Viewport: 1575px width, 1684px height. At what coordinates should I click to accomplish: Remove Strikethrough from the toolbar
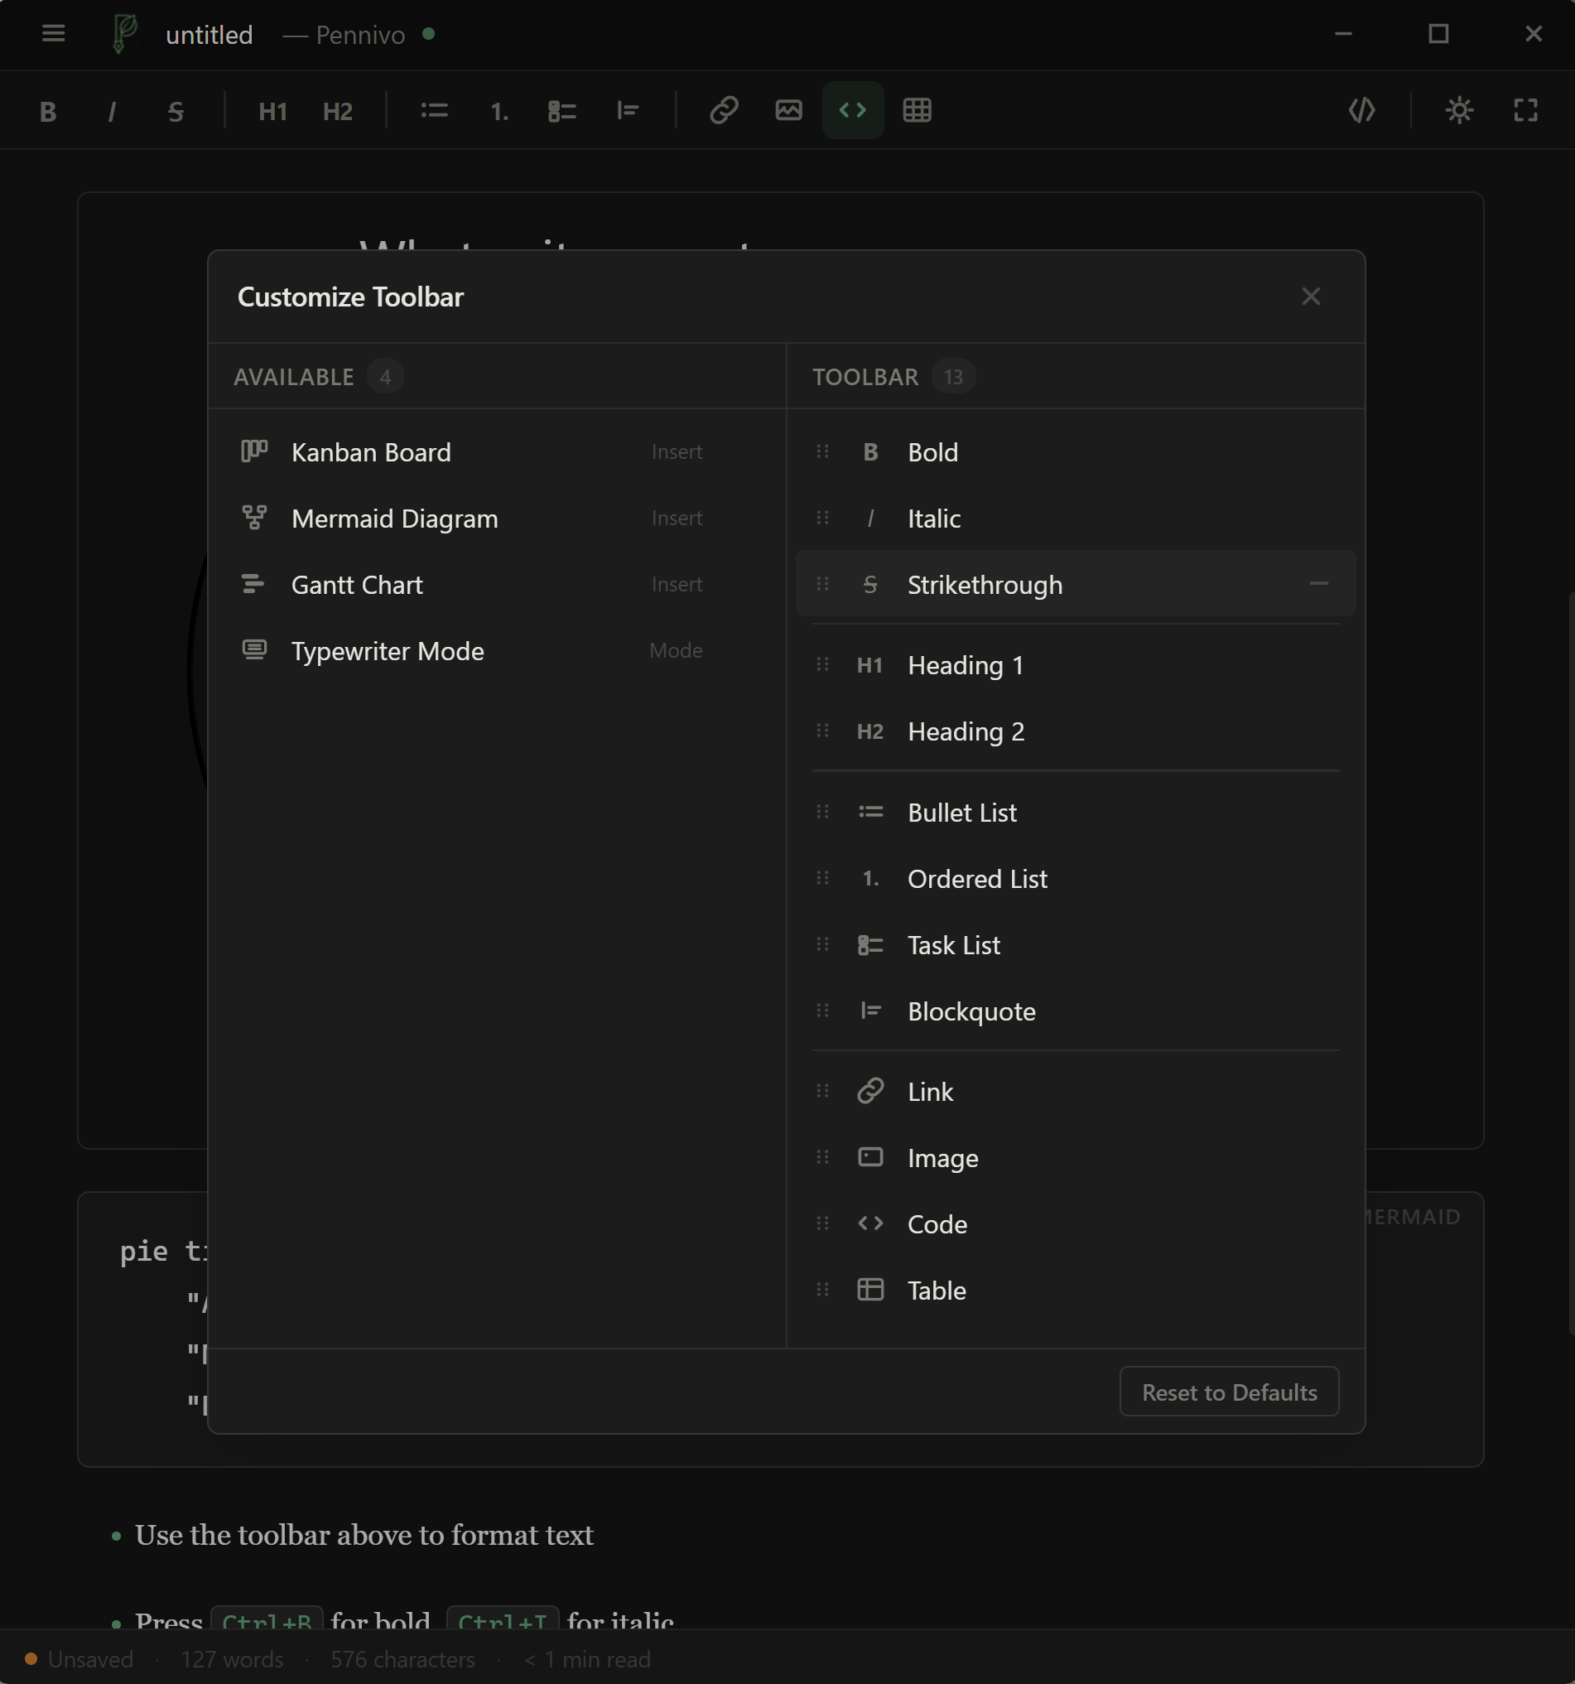click(x=1318, y=584)
